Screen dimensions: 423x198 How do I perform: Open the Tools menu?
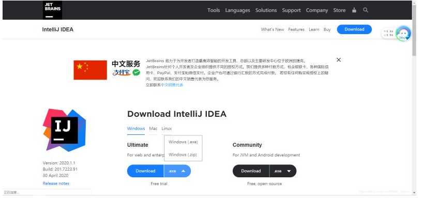(214, 10)
